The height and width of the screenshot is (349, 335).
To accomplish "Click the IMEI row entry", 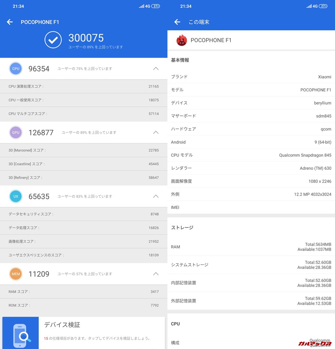I will (x=250, y=207).
